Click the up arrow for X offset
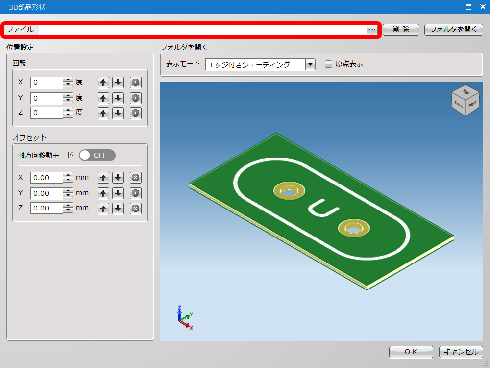 click(103, 178)
